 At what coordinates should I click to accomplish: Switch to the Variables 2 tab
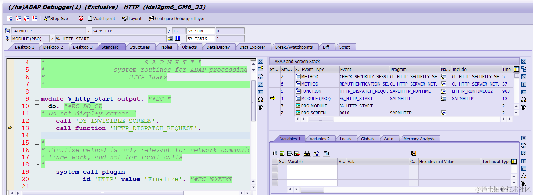coord(320,139)
